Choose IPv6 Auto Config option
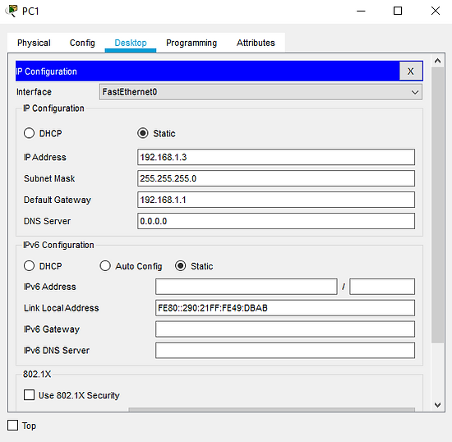This screenshot has height=442, width=452. [105, 265]
